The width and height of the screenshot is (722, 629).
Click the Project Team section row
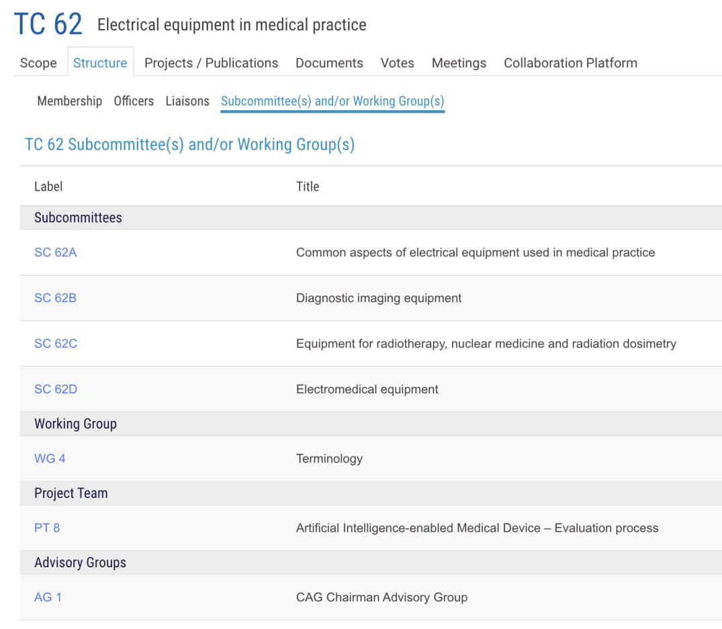pos(371,493)
